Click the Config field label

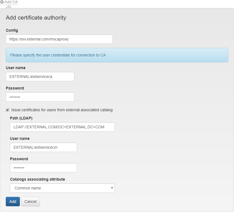(x=12, y=30)
